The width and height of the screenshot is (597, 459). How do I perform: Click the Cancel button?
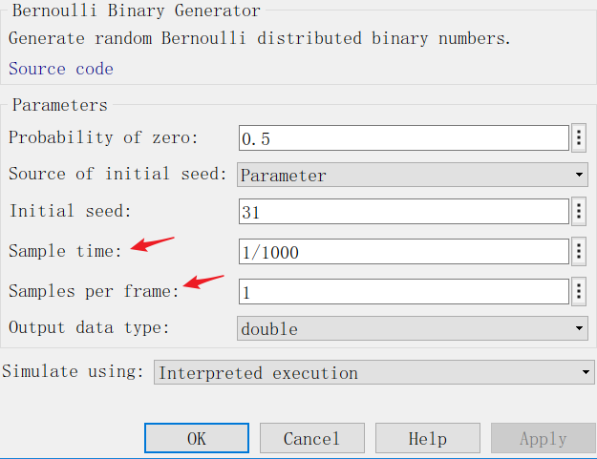point(311,438)
